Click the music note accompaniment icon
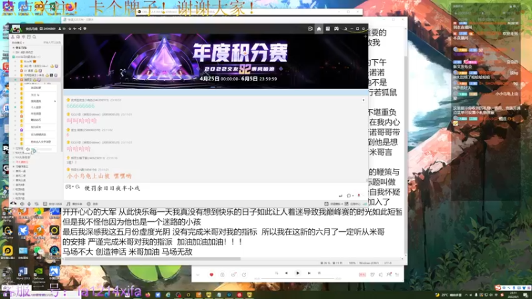 (x=68, y=204)
